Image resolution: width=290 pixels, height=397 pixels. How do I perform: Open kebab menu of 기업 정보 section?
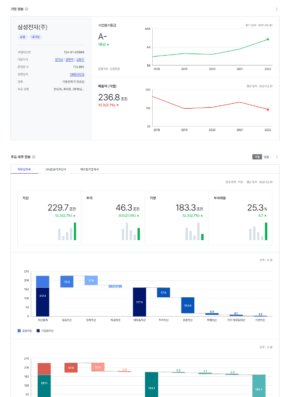tap(277, 9)
